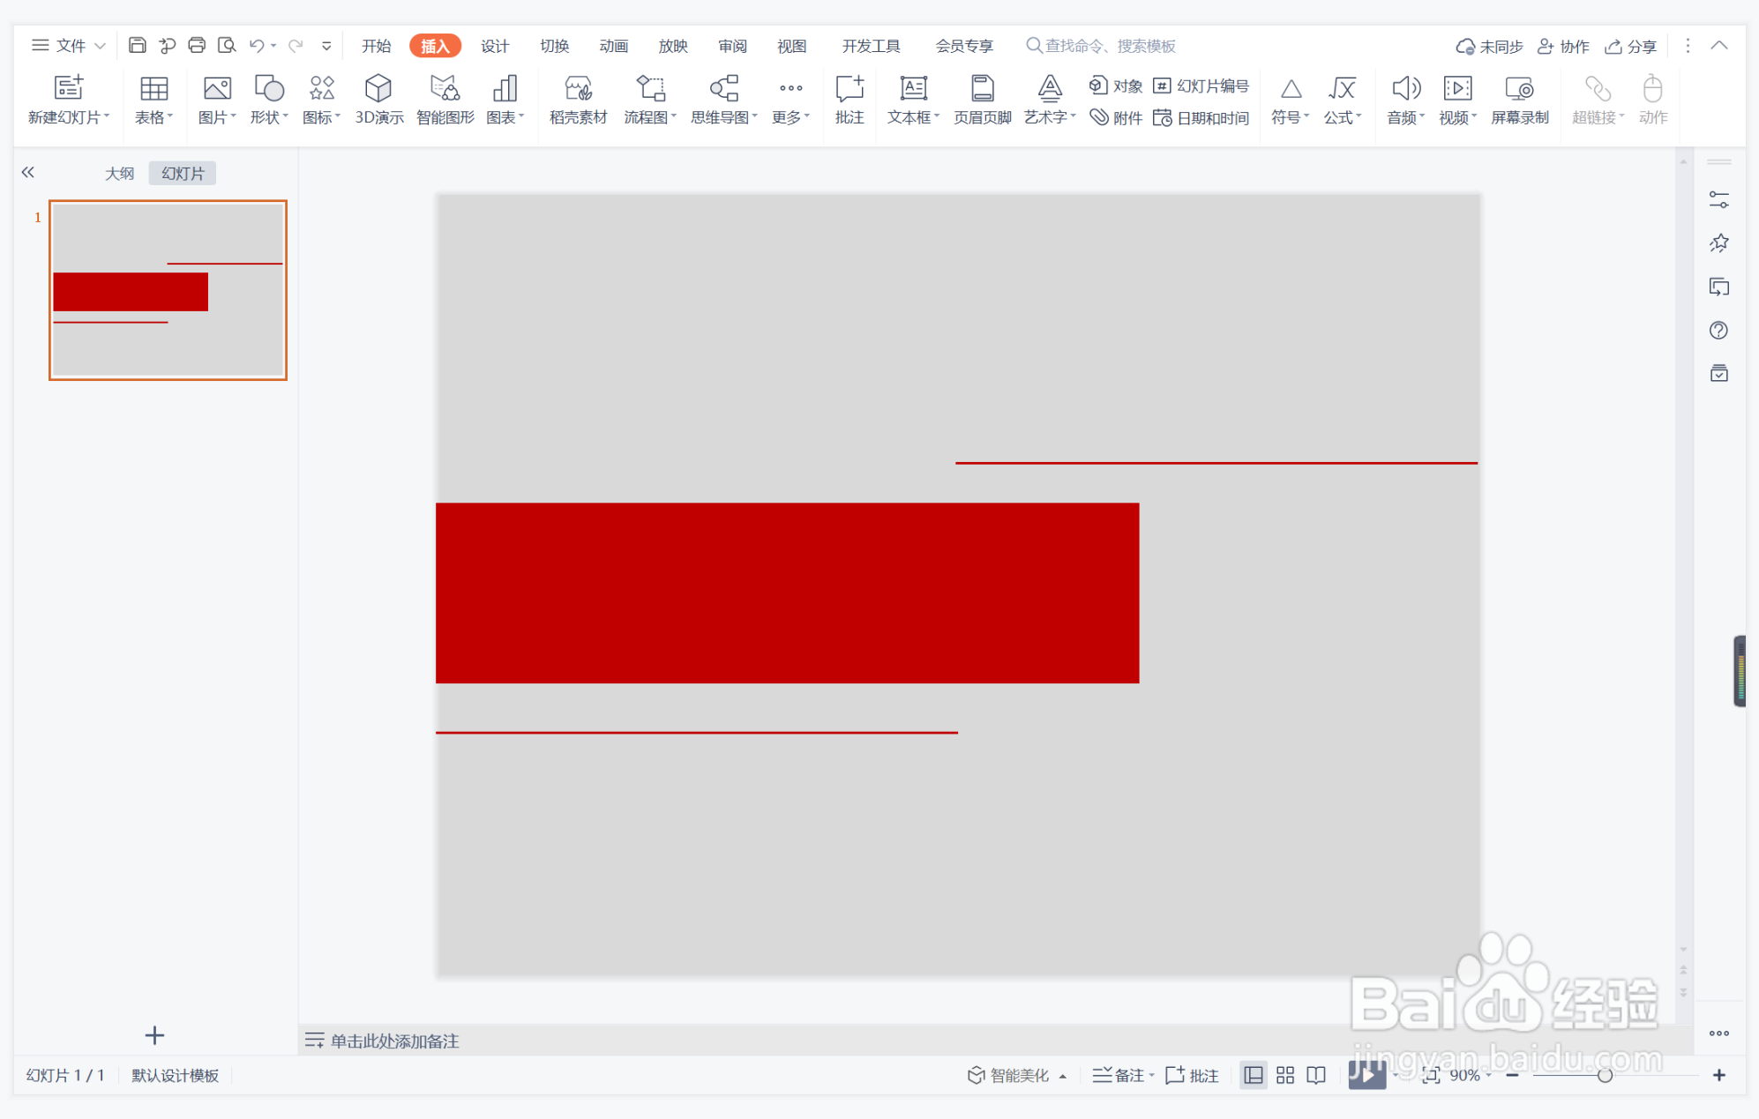Expand the quick access toolbar customize arrow

pyautogui.click(x=326, y=45)
